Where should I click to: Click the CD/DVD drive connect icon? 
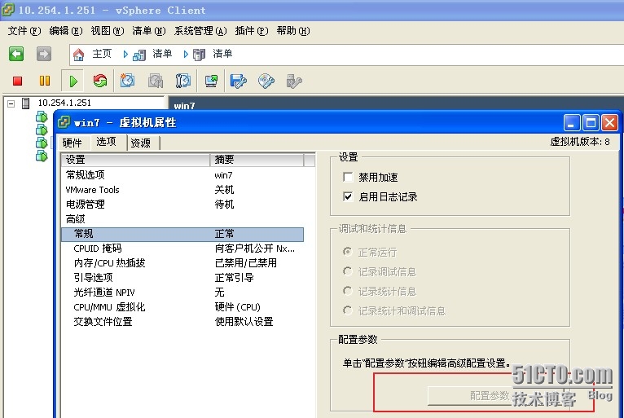266,81
